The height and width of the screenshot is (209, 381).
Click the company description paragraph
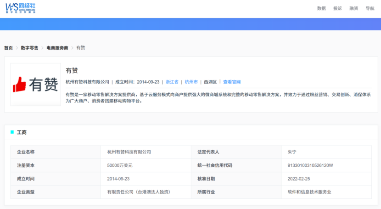[x=218, y=98]
